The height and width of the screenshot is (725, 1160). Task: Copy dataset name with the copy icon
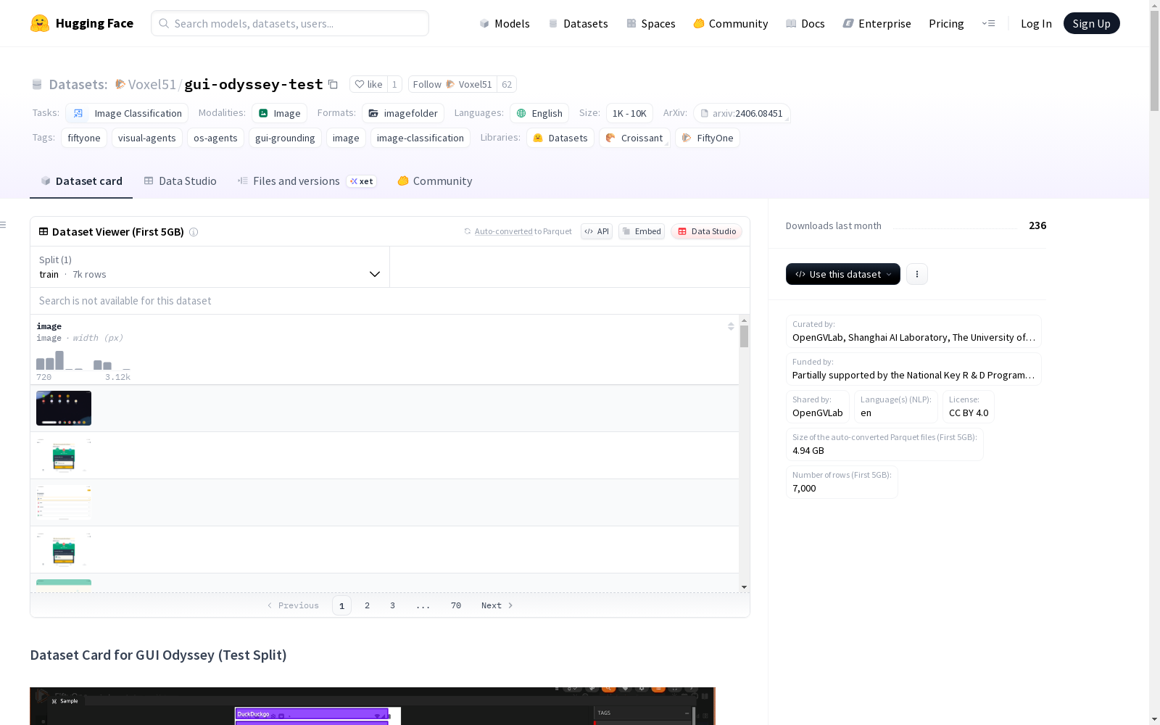click(x=333, y=84)
